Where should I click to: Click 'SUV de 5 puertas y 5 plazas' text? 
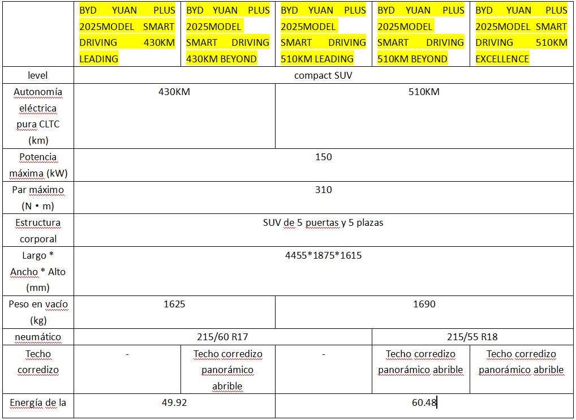coord(323,222)
